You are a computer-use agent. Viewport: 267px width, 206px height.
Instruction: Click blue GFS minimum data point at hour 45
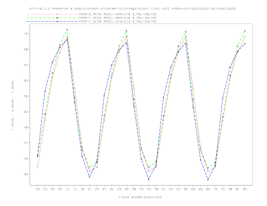[x=149, y=179]
